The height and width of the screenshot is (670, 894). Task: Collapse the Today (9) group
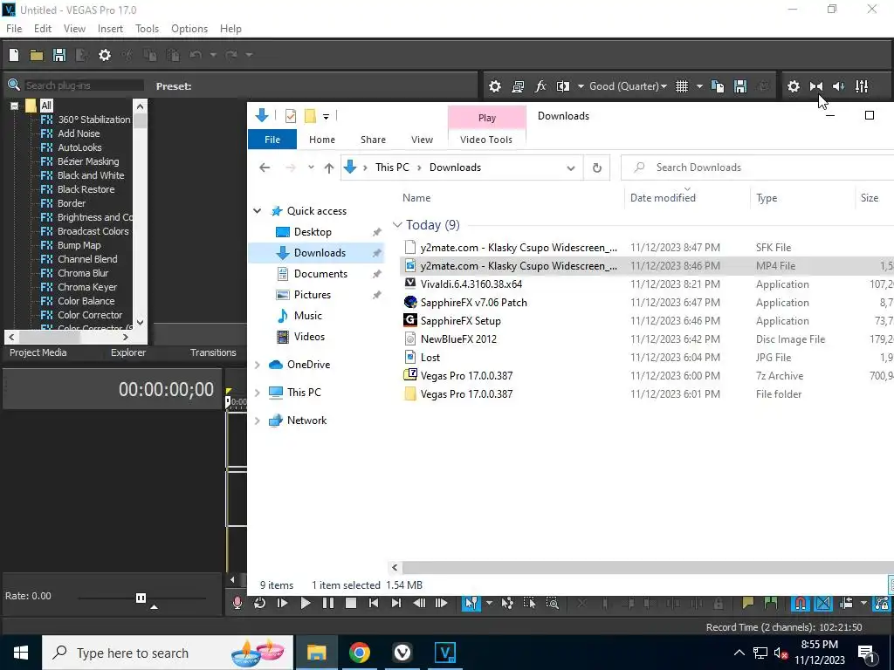pos(397,225)
